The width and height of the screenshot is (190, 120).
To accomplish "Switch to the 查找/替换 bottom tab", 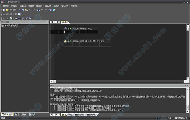I will pos(20,114).
